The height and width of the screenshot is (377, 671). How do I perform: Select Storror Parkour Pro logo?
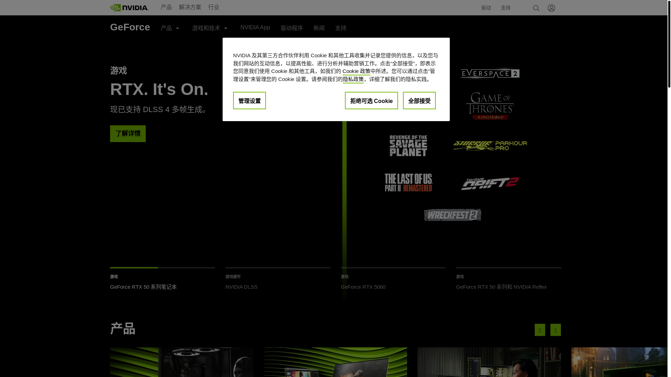point(490,146)
